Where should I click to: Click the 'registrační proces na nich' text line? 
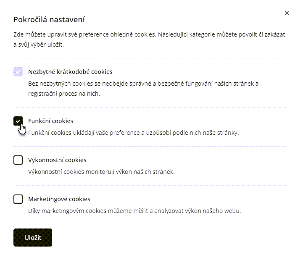click(64, 94)
